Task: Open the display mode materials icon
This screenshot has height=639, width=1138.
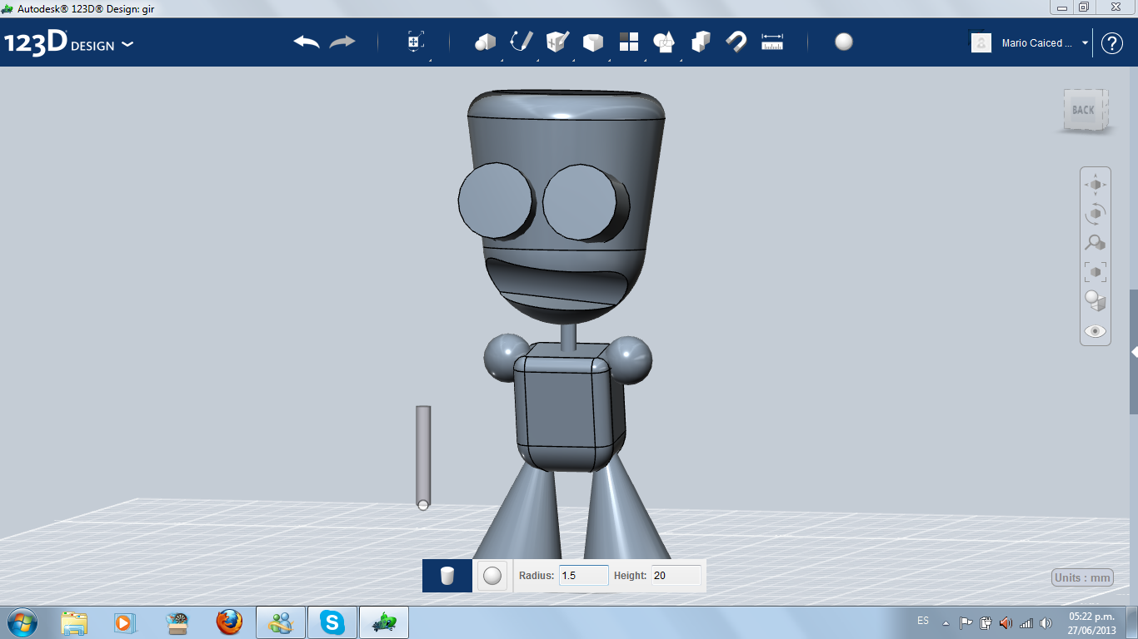Action: click(1096, 301)
